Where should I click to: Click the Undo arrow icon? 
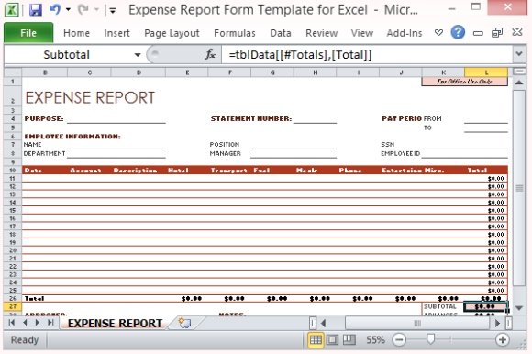(x=55, y=9)
